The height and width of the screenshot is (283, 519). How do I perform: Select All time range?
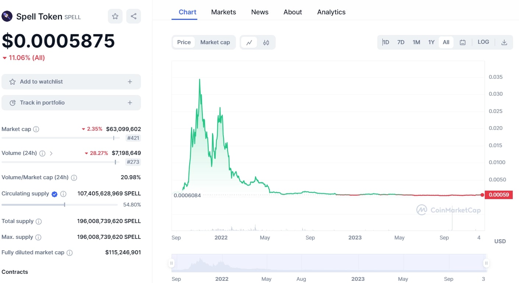tap(446, 42)
